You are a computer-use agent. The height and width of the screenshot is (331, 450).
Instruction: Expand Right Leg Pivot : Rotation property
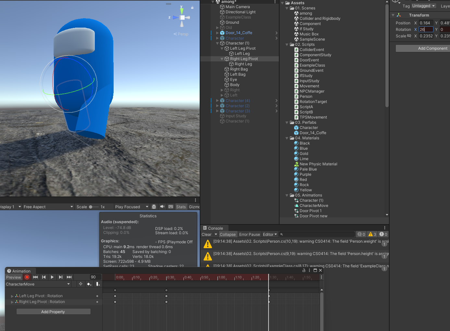click(x=12, y=302)
